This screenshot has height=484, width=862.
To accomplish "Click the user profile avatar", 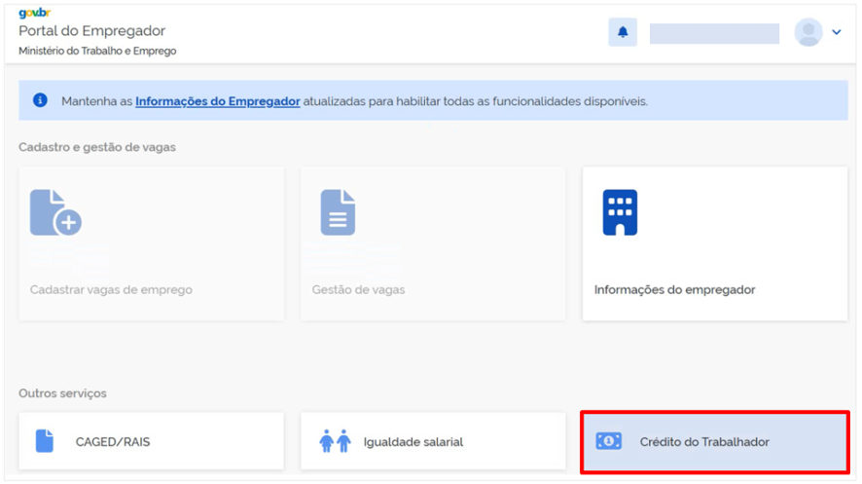I will (x=808, y=32).
